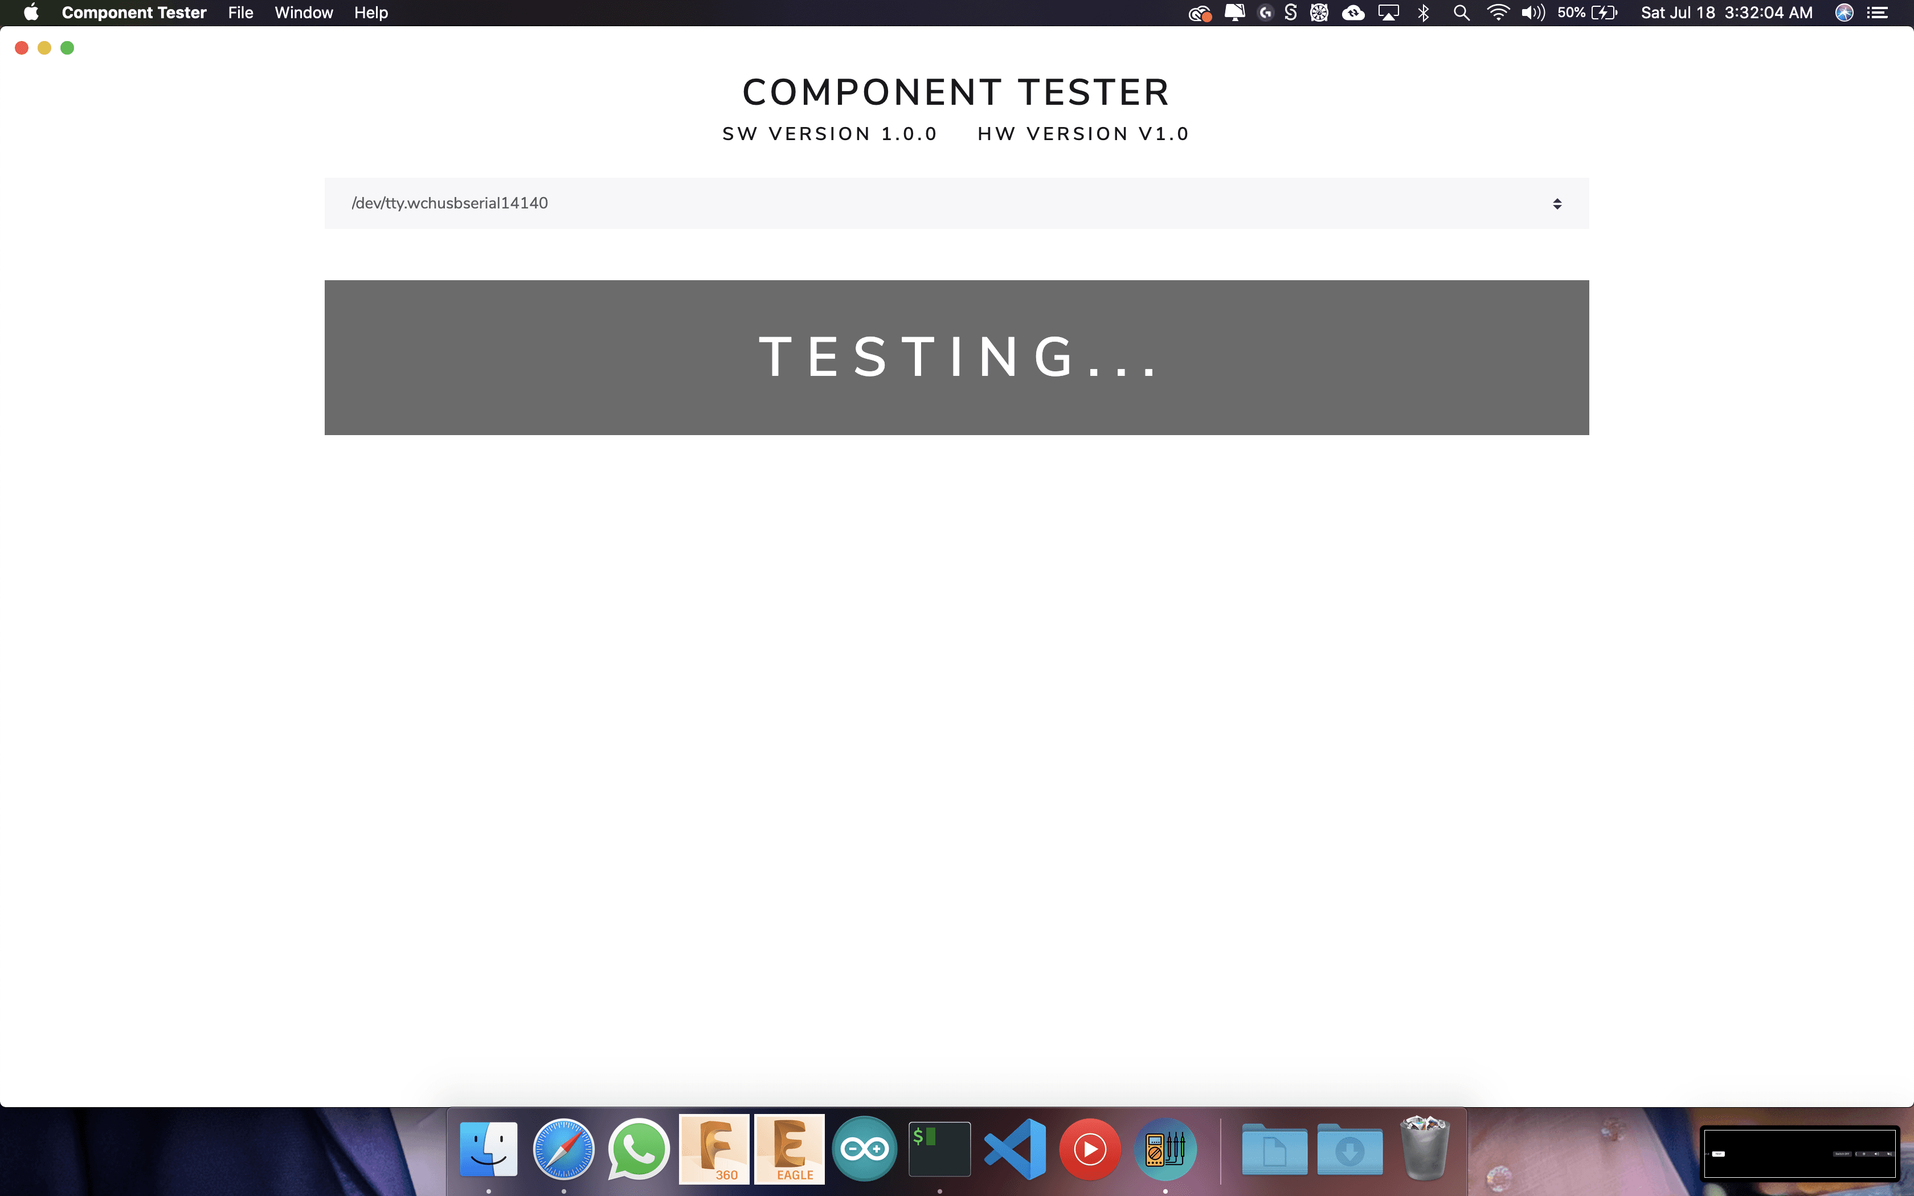This screenshot has height=1196, width=1914.
Task: Open Autodesk EAGLE from the dock
Action: pos(790,1148)
